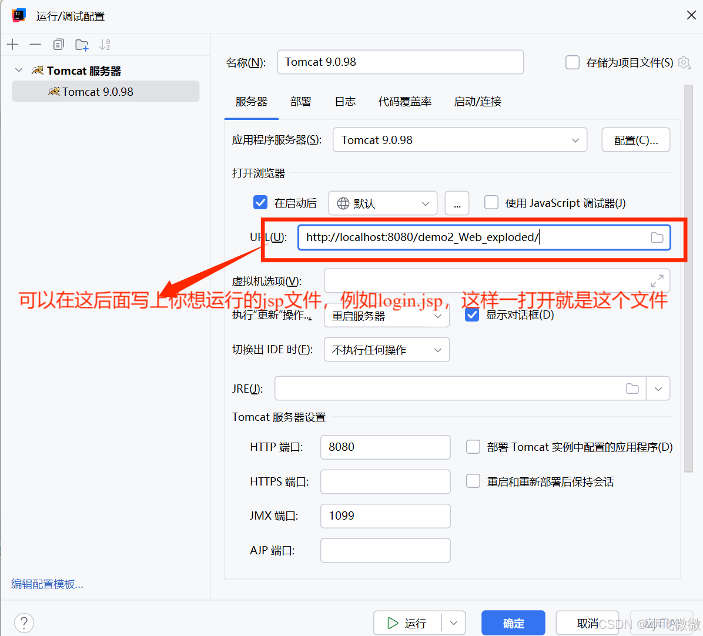Click folder icon in the JRE field

point(632,388)
